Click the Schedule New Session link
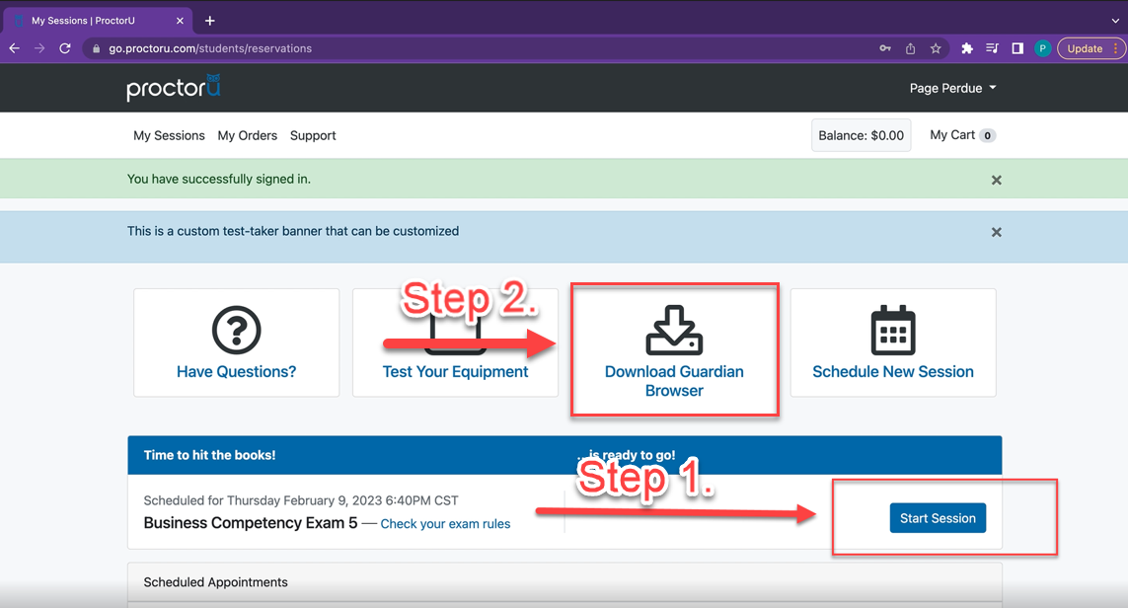Viewport: 1128px width, 608px height. 893,371
